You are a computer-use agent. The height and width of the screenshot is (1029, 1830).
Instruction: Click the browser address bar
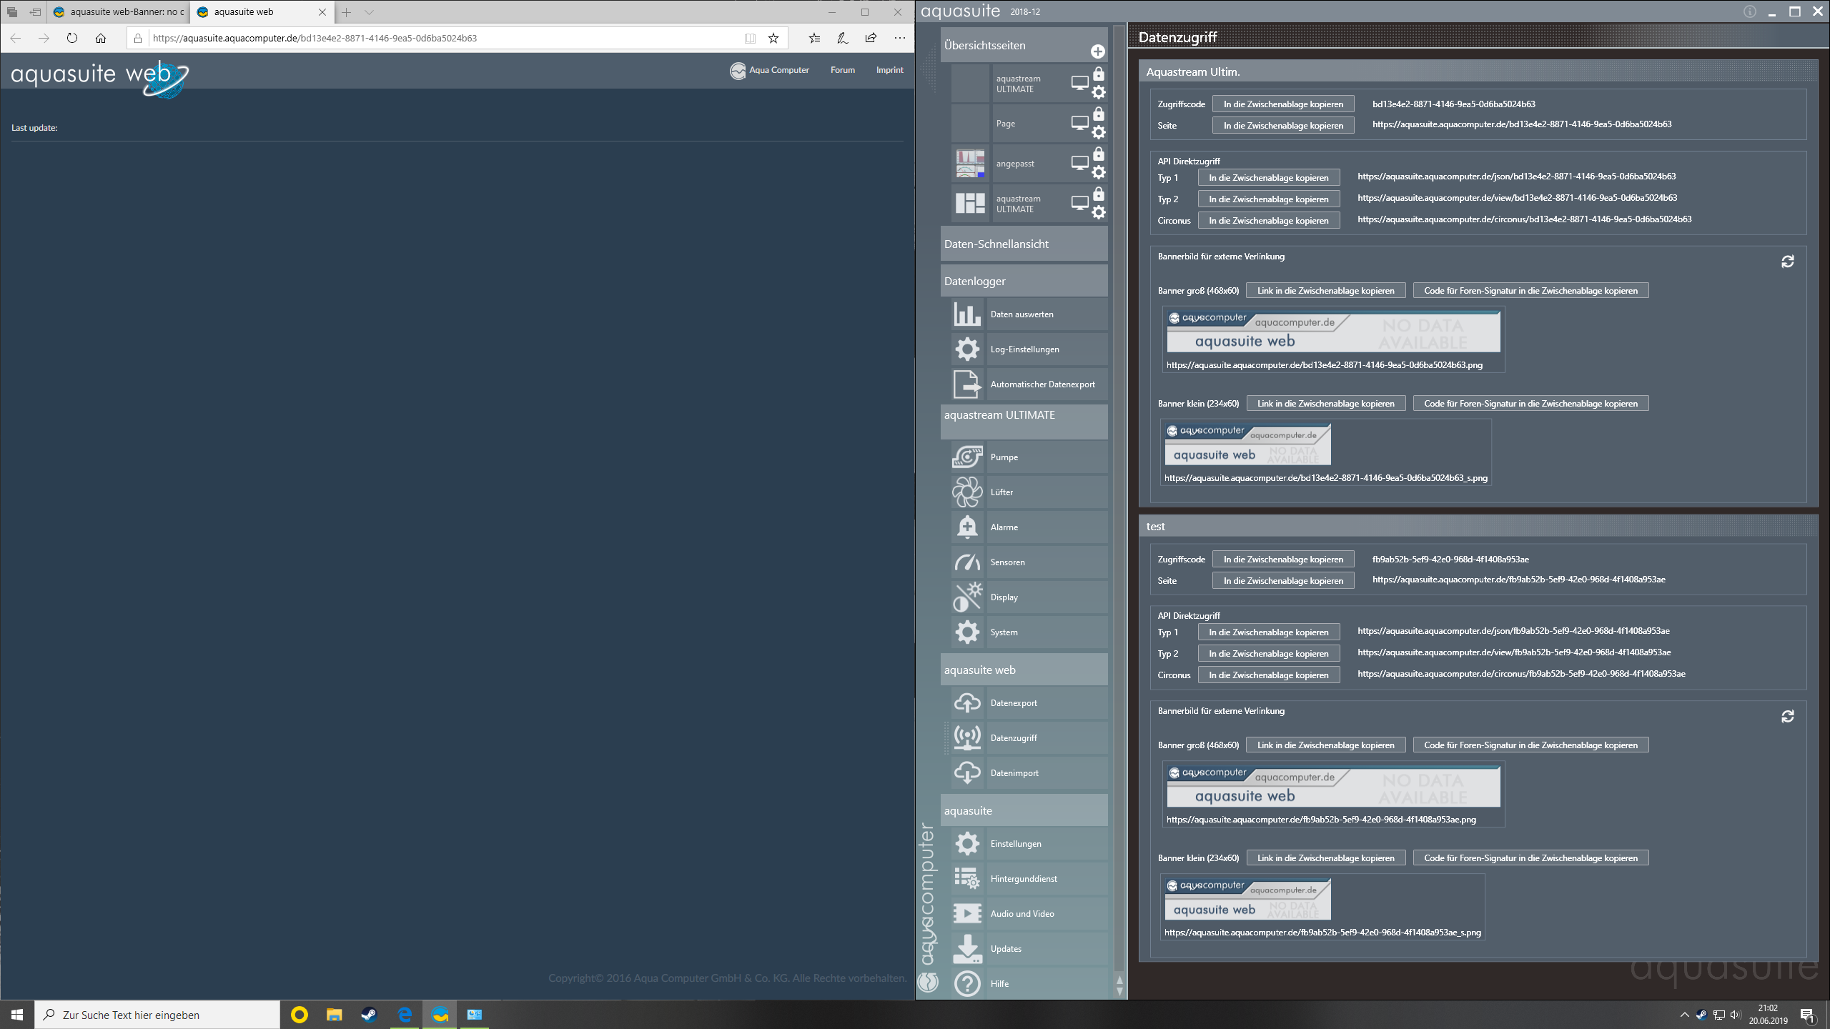443,39
